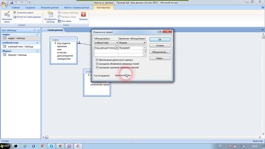Click the Предмет related field cell
The image size is (265, 149).
[x=131, y=48]
